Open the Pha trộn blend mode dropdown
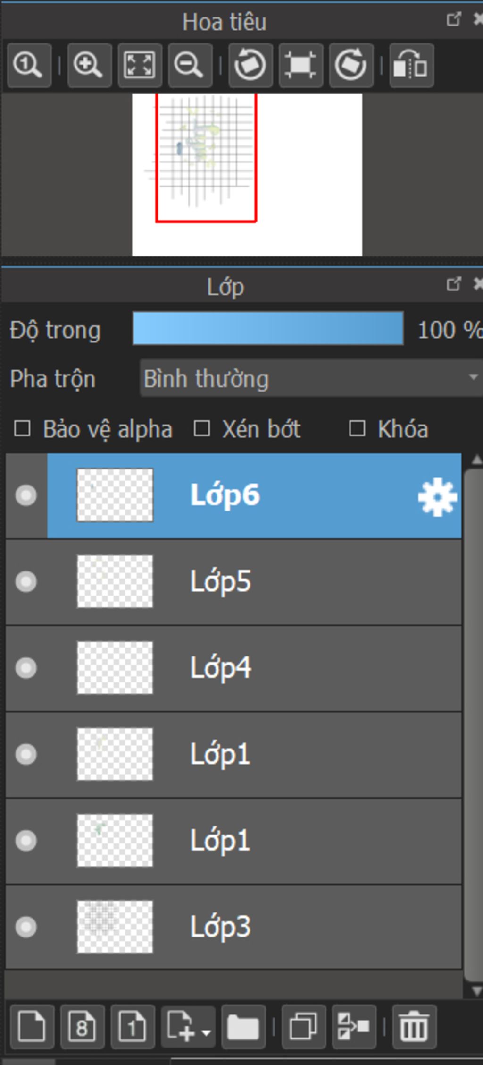The height and width of the screenshot is (1065, 483). (x=311, y=378)
